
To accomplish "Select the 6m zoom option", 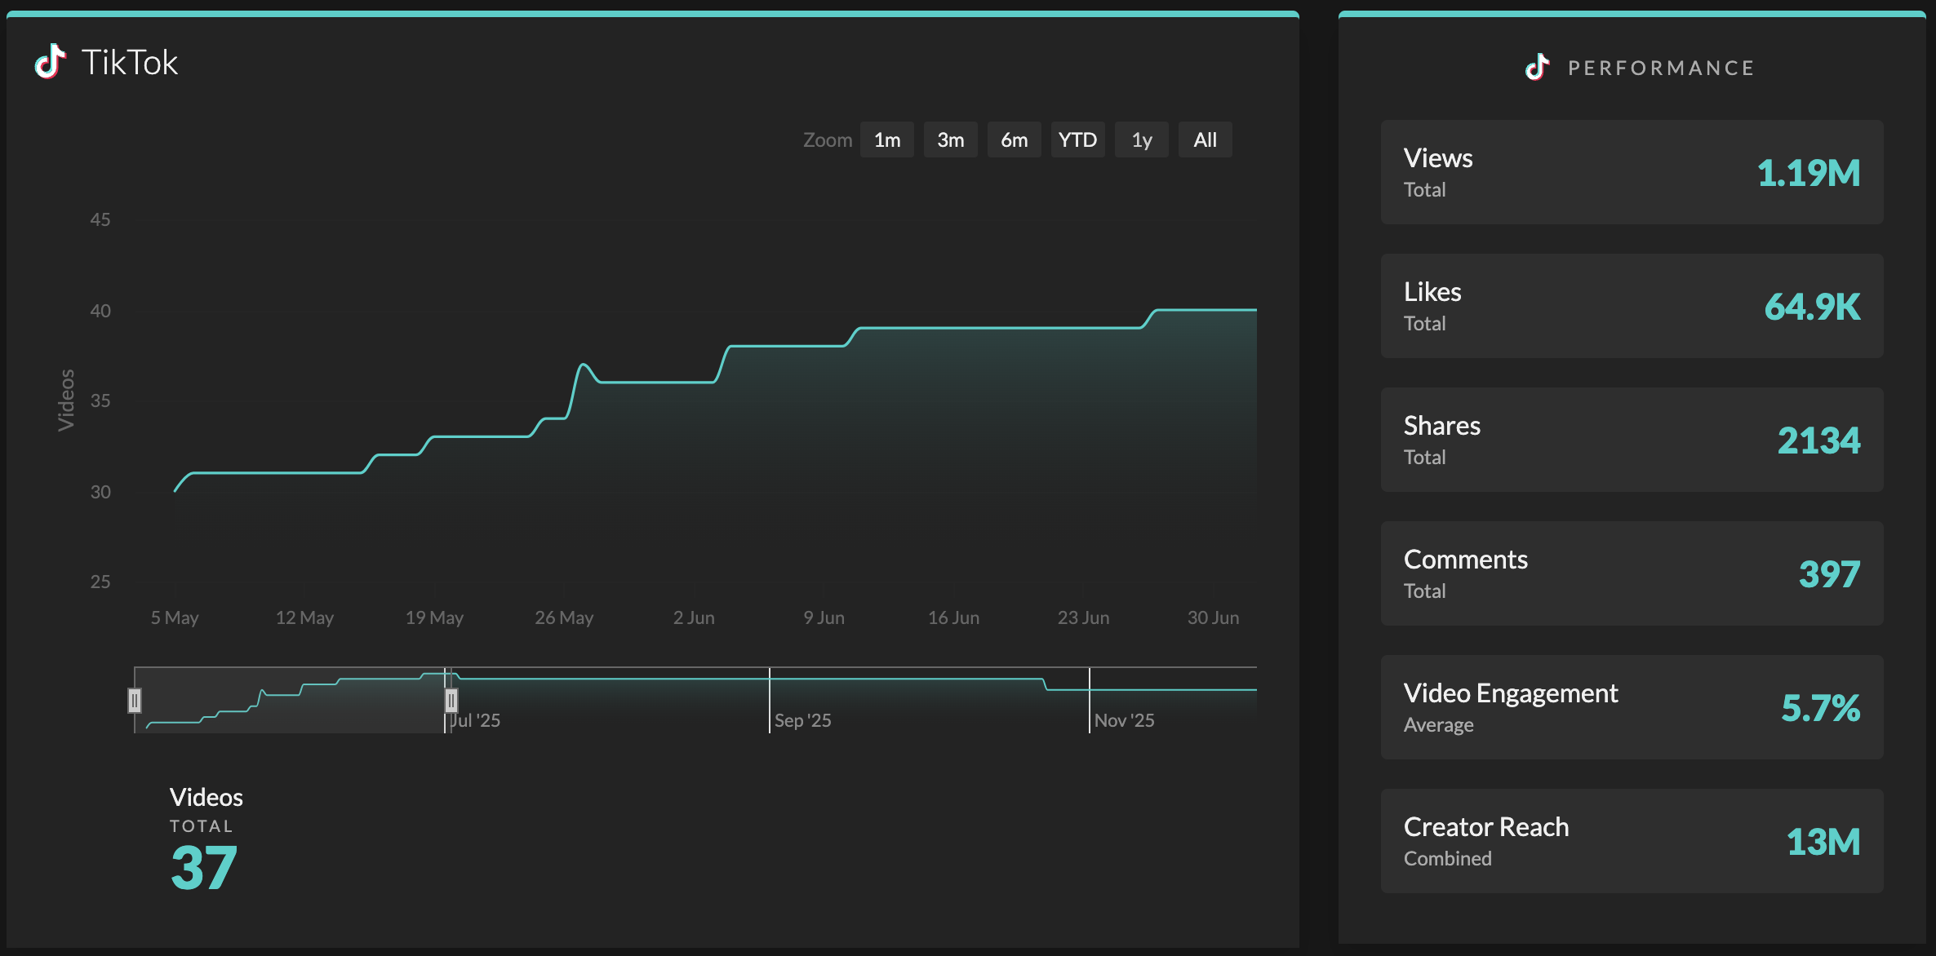I will pyautogui.click(x=1014, y=139).
